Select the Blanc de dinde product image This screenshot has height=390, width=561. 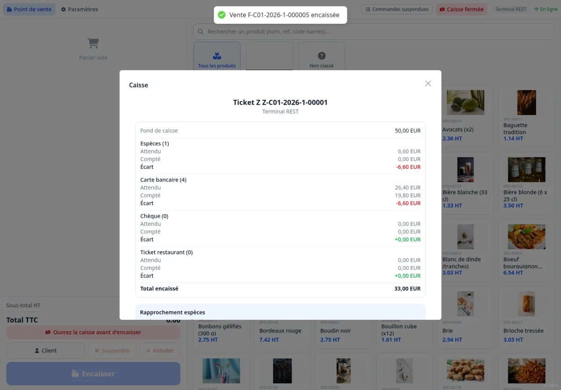[466, 237]
